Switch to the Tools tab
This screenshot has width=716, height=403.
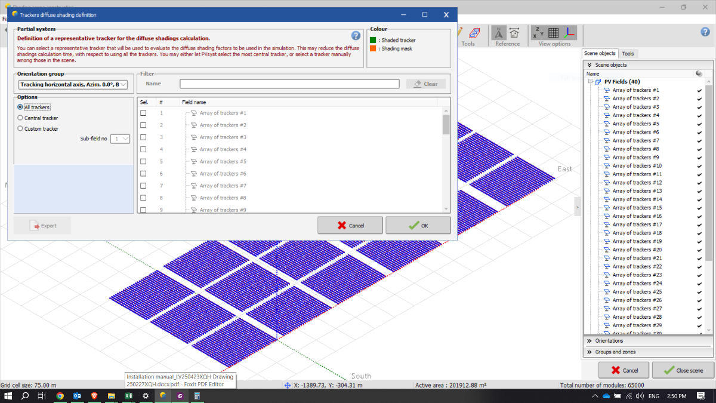(x=628, y=54)
